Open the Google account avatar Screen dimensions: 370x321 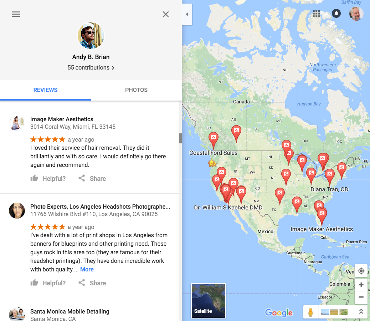click(356, 14)
